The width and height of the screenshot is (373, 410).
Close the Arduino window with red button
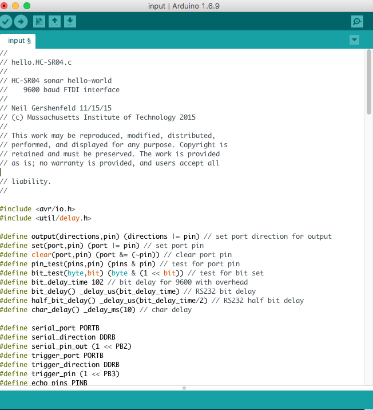point(4,6)
